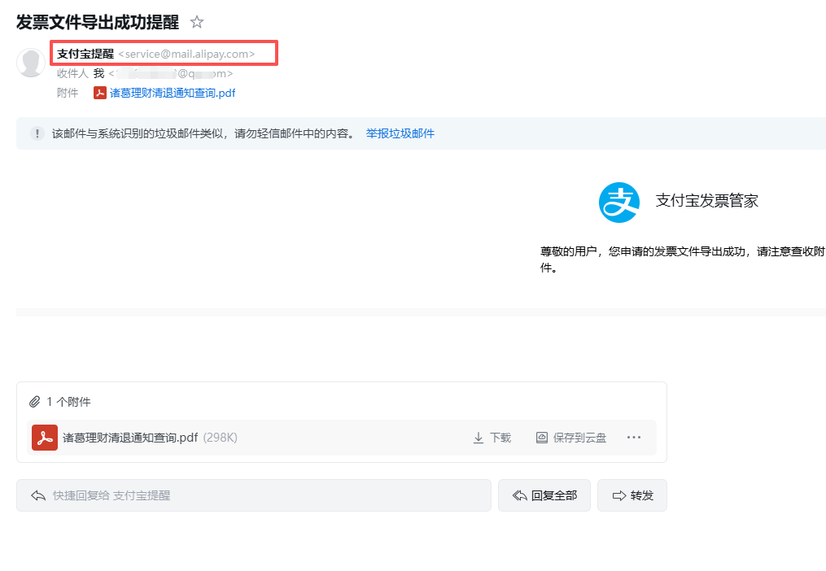
Task: Download the attachment with 下载
Action: pyautogui.click(x=492, y=438)
